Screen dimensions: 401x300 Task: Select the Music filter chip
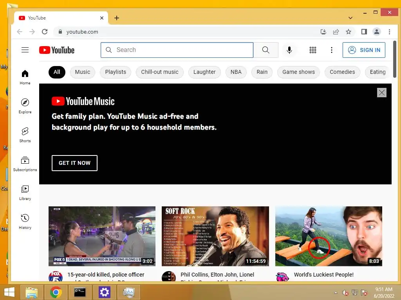coord(83,72)
